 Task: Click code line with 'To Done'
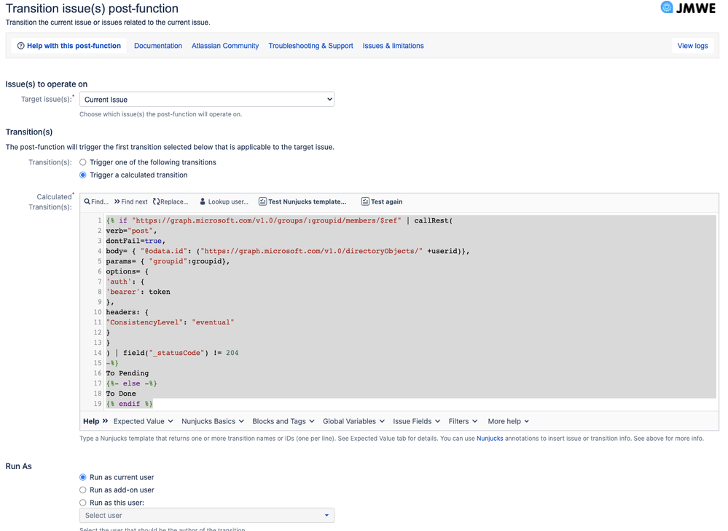tap(121, 394)
